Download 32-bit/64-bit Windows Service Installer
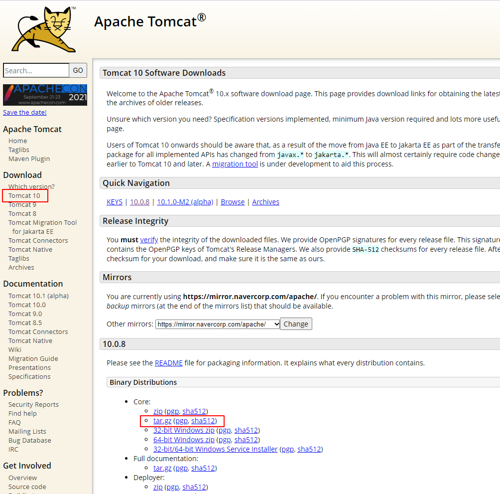Screen dimensions: 500x494 tap(215, 449)
